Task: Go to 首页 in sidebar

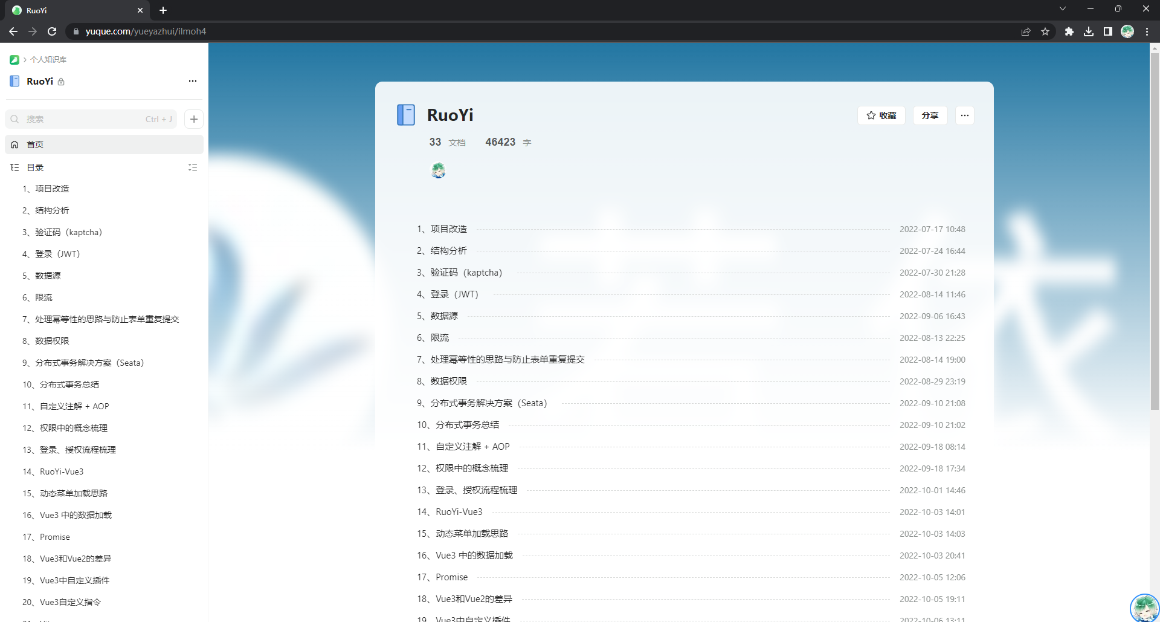Action: (104, 144)
